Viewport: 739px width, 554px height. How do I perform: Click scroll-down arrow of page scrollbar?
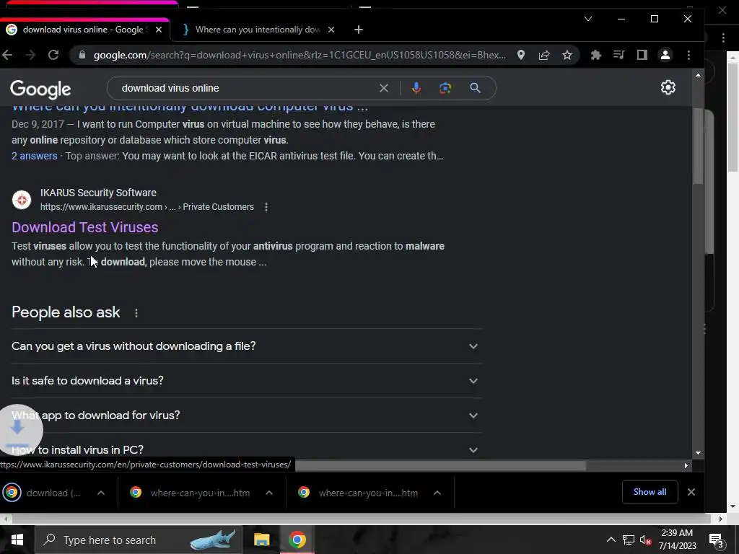pyautogui.click(x=698, y=453)
